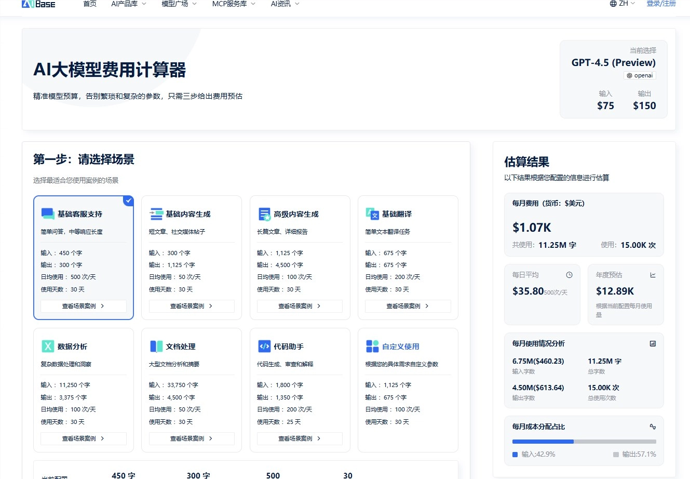Select the 基础内容生成 scenario card
Screen dimensions: 690x479
tap(192, 258)
